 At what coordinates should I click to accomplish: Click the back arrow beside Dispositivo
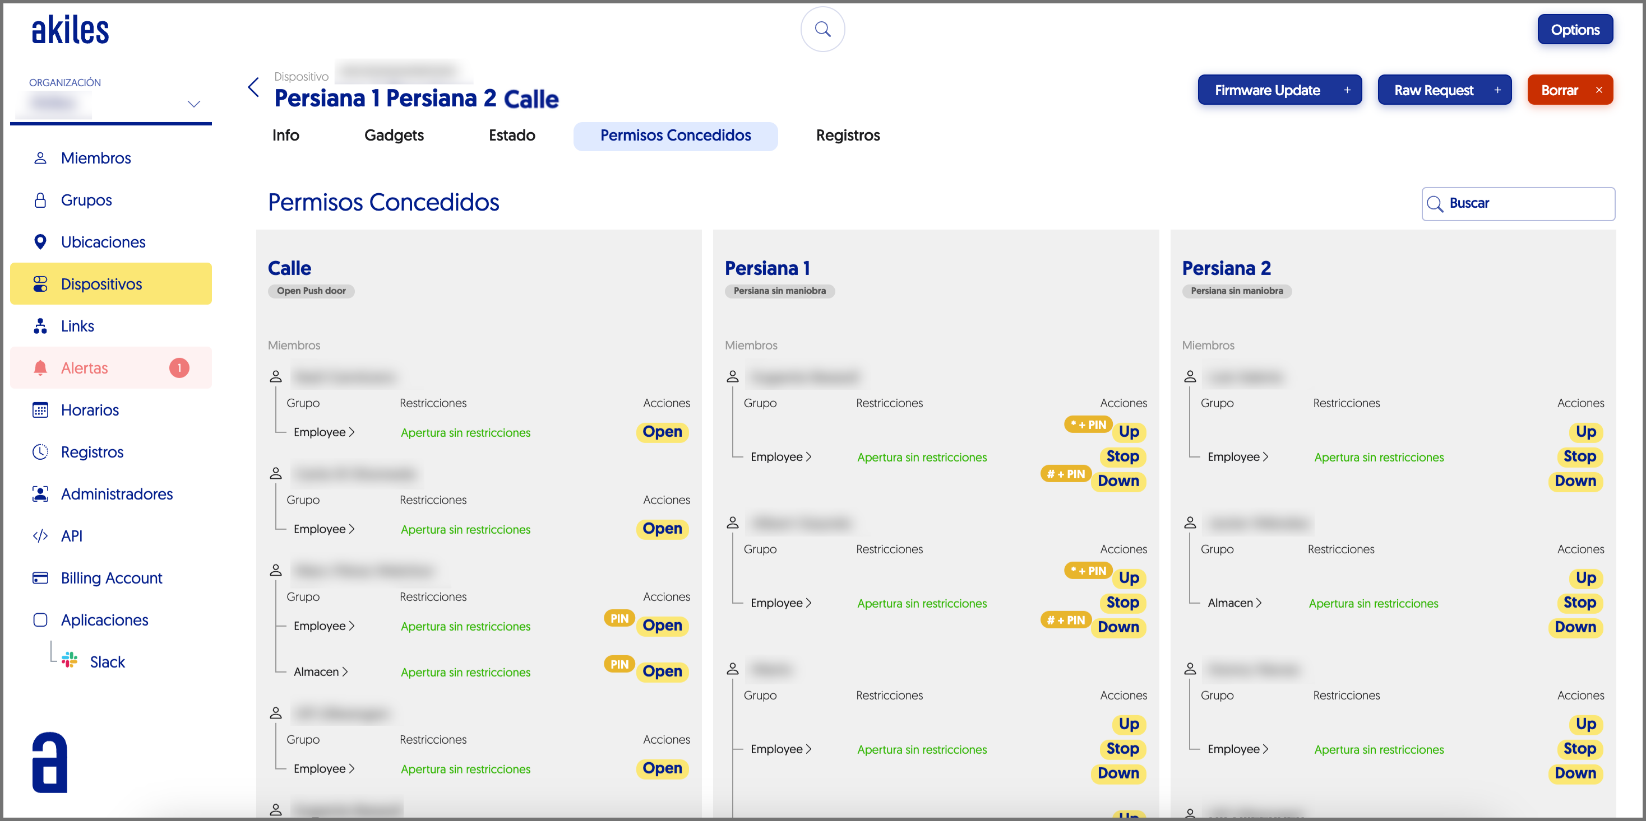253,87
